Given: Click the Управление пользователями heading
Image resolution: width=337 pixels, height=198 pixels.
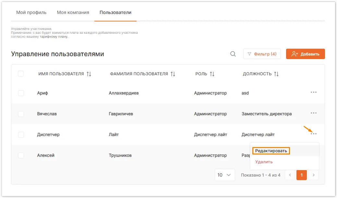Looking at the screenshot, I should click(58, 54).
